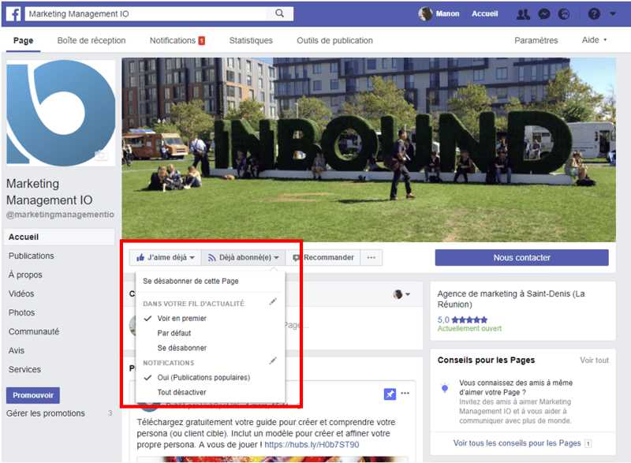
Task: Click the search magnifier icon
Action: [x=280, y=13]
